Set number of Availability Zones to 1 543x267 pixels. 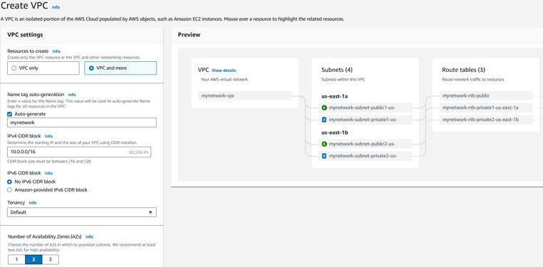pos(16,259)
